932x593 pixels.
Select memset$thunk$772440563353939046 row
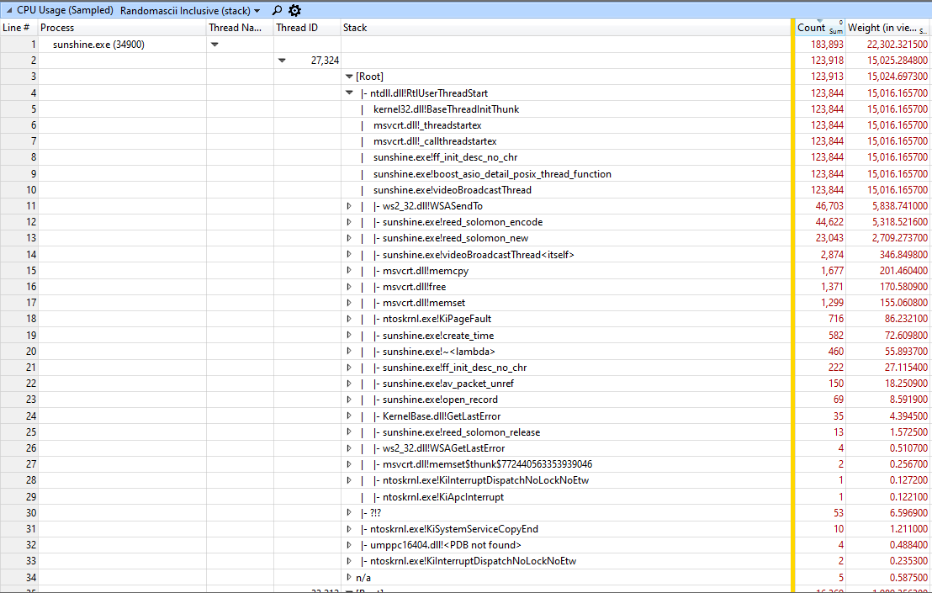[x=487, y=464]
